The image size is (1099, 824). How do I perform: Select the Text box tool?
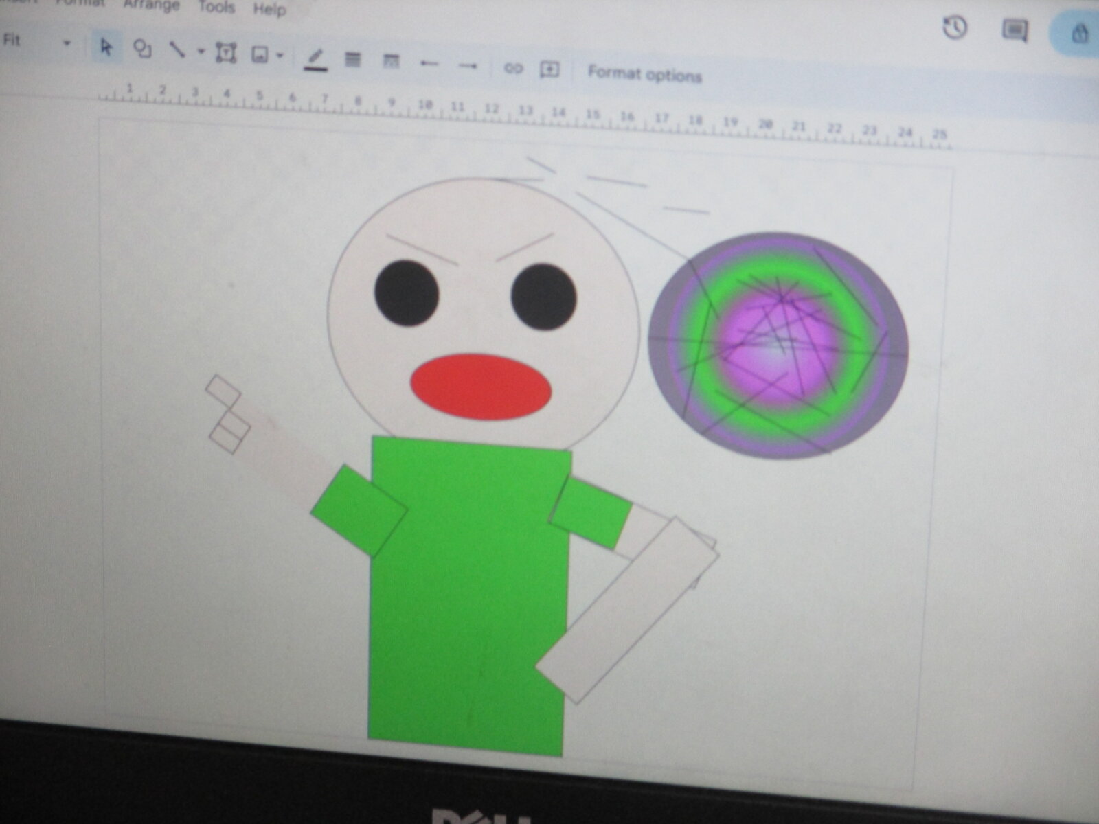pos(226,53)
